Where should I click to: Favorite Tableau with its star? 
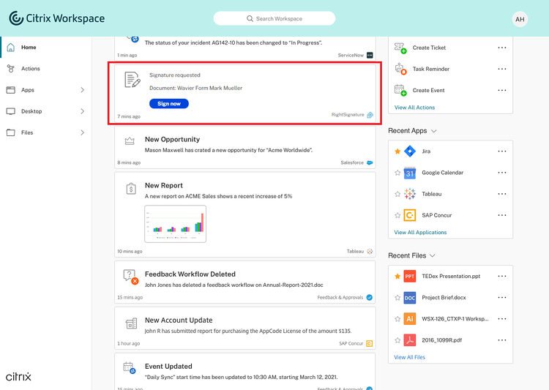coord(397,194)
